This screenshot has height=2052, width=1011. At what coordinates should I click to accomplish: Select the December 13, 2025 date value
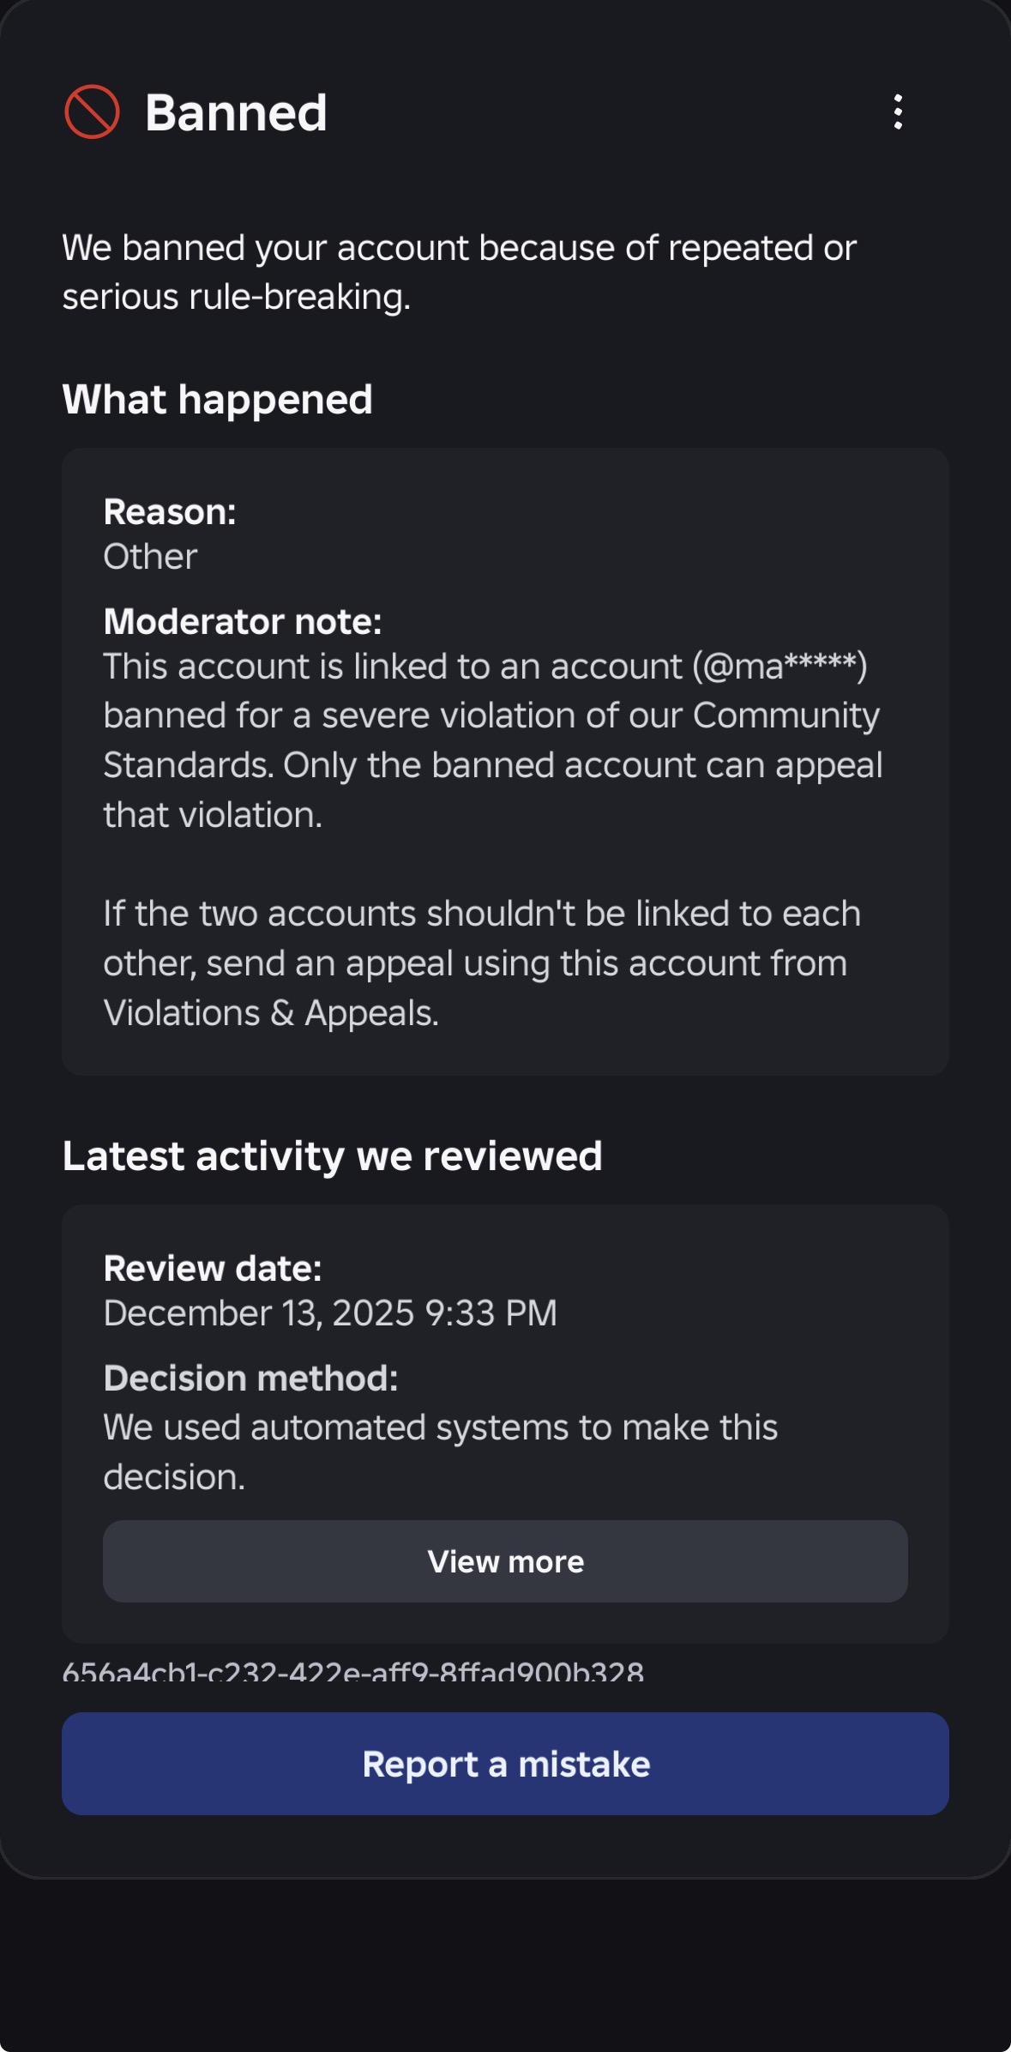(330, 1313)
